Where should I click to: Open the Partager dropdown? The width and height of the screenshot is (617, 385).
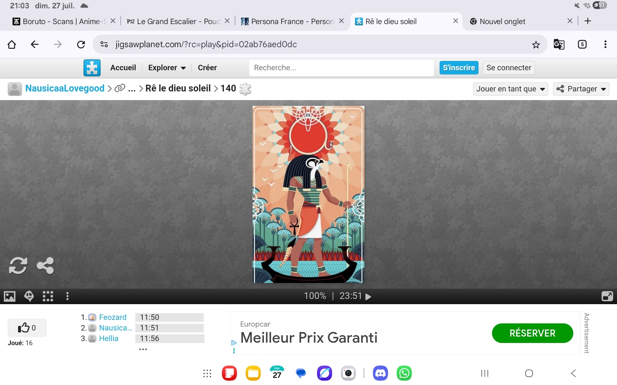tap(581, 89)
